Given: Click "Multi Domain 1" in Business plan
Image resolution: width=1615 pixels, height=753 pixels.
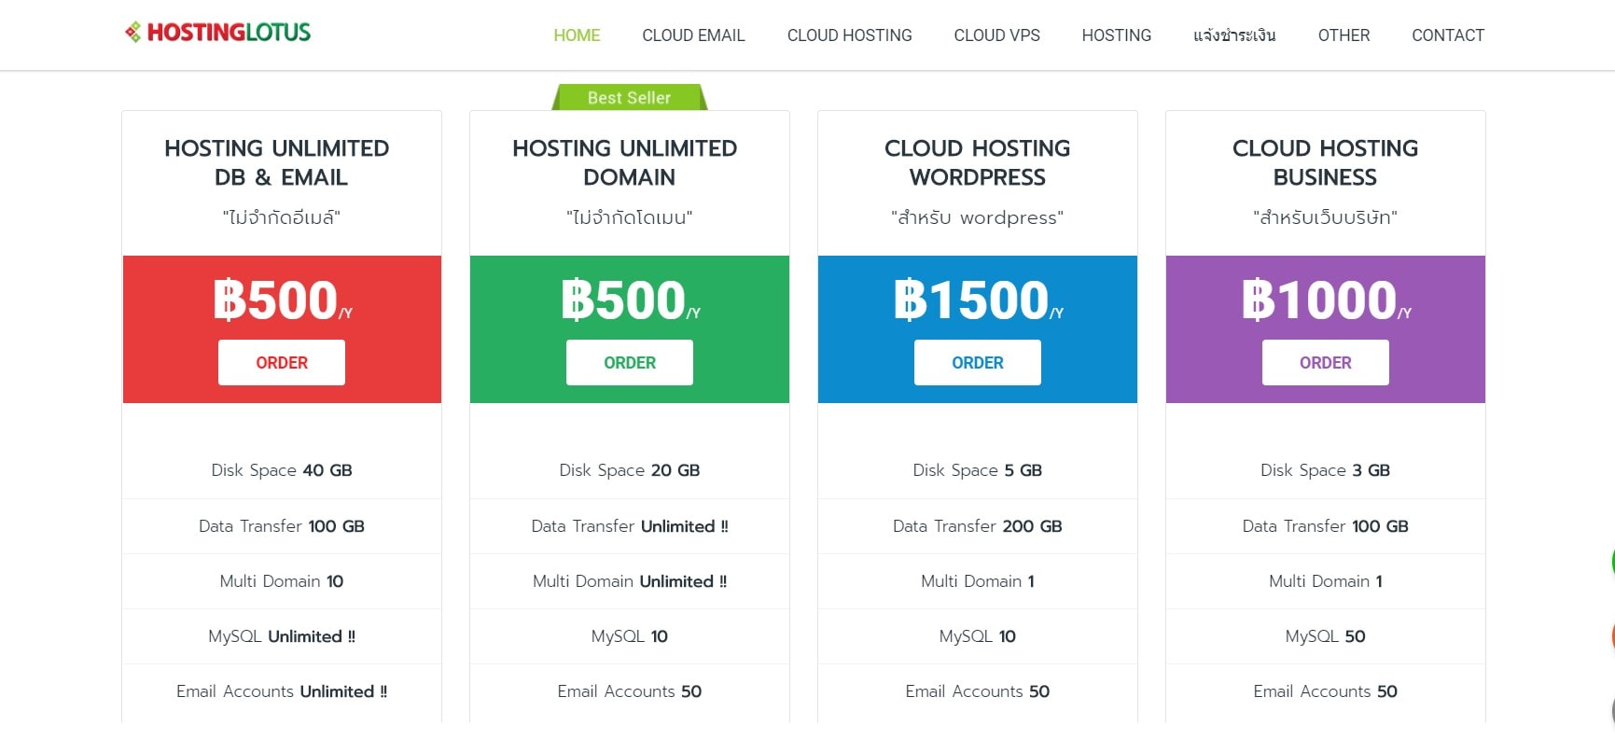Looking at the screenshot, I should (x=1326, y=581).
